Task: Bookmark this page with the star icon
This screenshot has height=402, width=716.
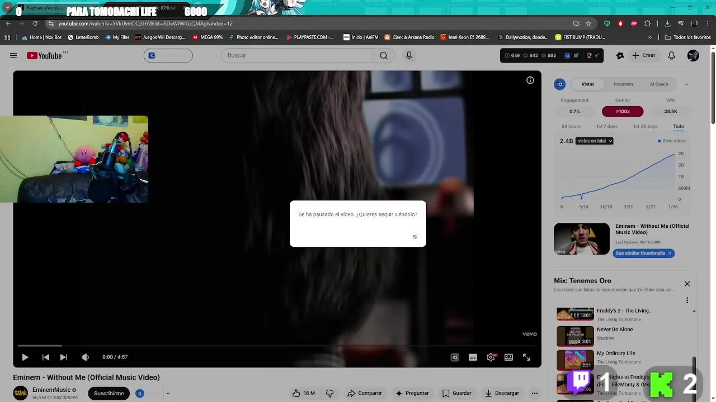Action: (588, 23)
